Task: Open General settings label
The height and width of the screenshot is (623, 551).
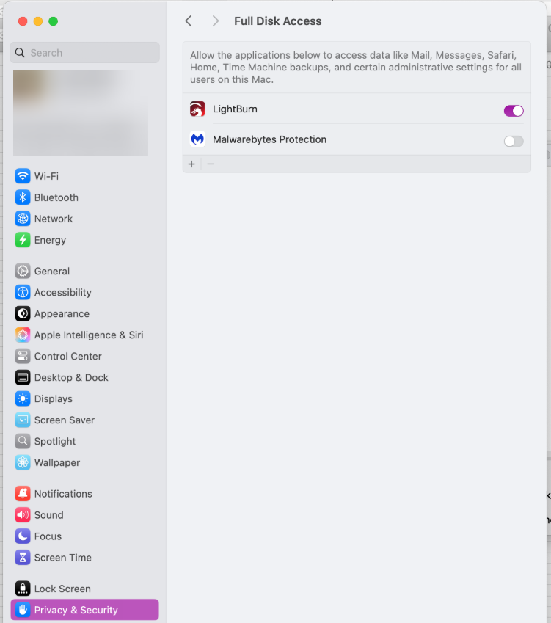Action: tap(52, 271)
